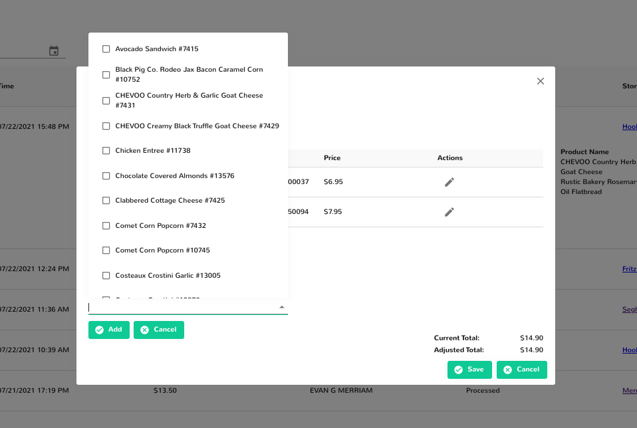Check CHEVOO Creamy Black Truffle Goat Cheese #7429
The width and height of the screenshot is (637, 428).
(x=106, y=126)
